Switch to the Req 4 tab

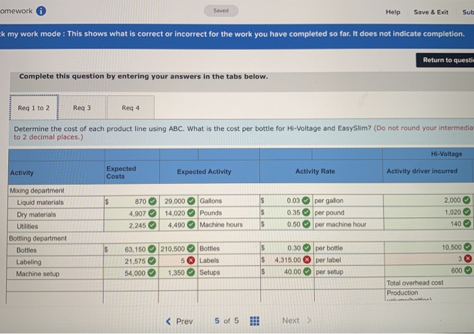coord(131,108)
